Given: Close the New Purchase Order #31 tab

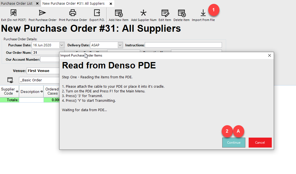Looking at the screenshot, I should click(x=111, y=4).
